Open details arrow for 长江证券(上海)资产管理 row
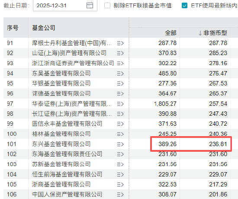This screenshot has height=199, width=238. pyautogui.click(x=120, y=114)
